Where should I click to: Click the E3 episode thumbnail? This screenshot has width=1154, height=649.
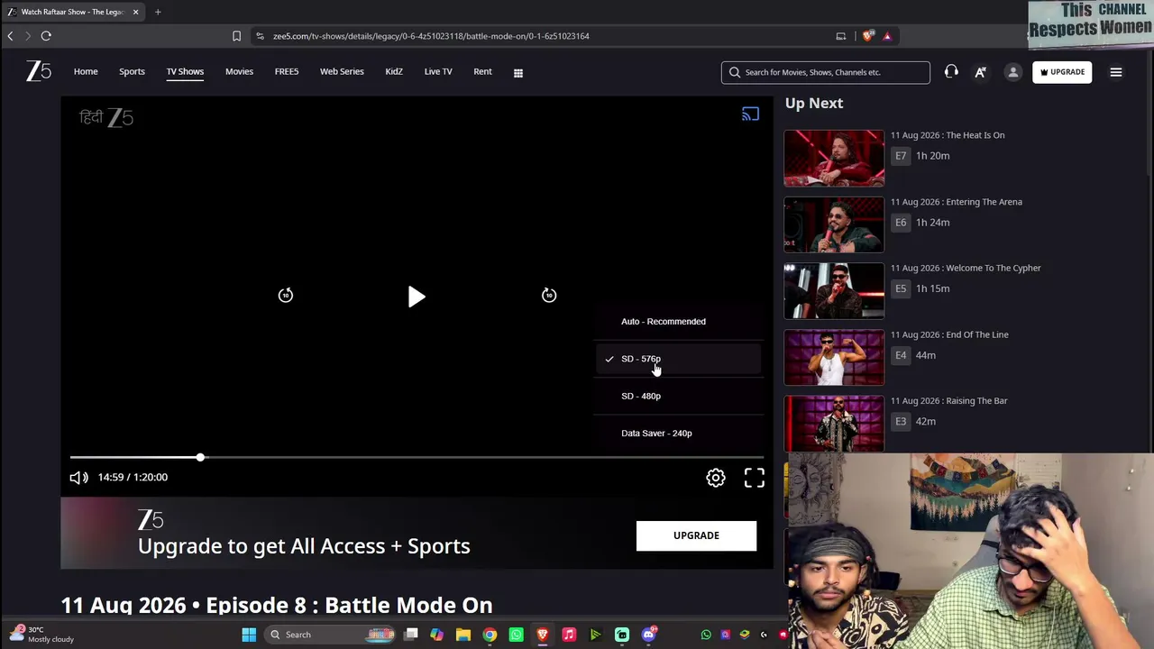tap(834, 424)
